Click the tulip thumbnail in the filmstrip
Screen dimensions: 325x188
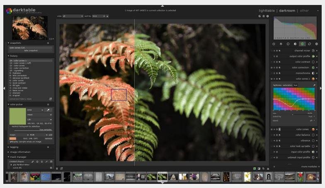pos(300,177)
